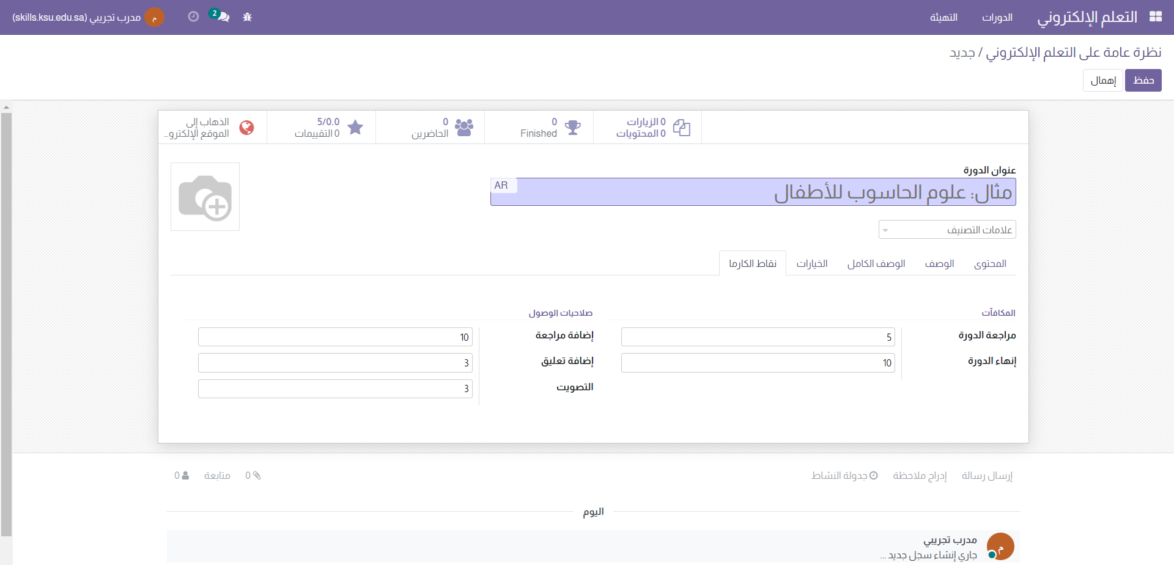
Task: Open the التهيئة configuration menu
Action: click(x=943, y=17)
